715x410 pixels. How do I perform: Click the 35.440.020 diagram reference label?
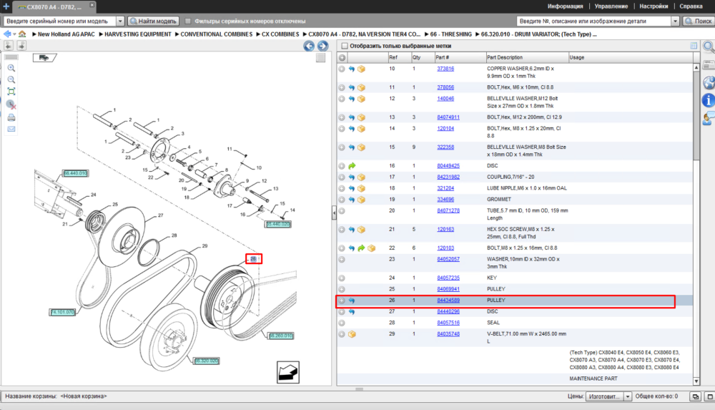tap(278, 224)
